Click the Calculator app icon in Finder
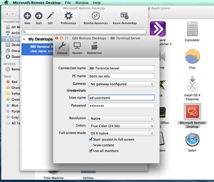Image resolution: width=214 pixels, height=182 pixels. coord(192,29)
